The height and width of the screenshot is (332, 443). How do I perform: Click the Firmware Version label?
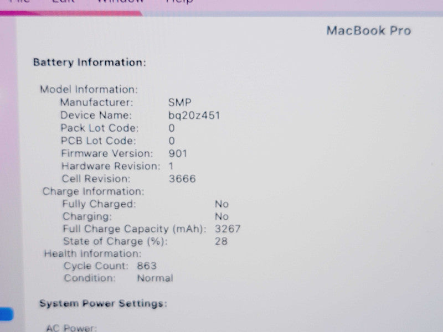[x=107, y=153]
